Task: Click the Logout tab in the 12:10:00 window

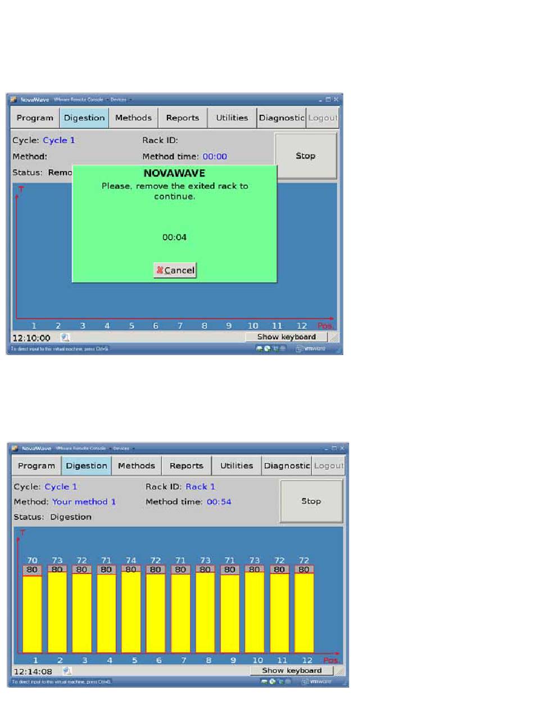Action: coord(323,118)
